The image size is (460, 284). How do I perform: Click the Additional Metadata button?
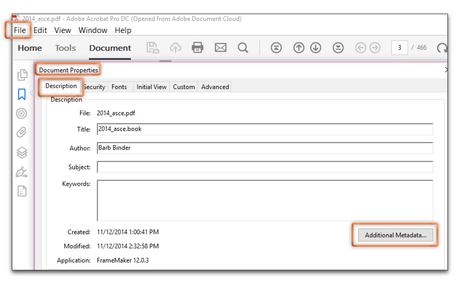[395, 235]
